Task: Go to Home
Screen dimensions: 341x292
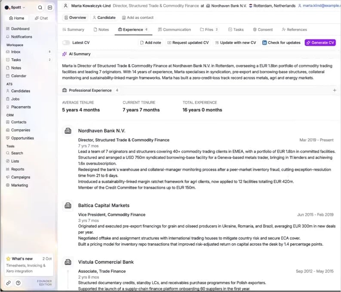Action: click(x=16, y=18)
